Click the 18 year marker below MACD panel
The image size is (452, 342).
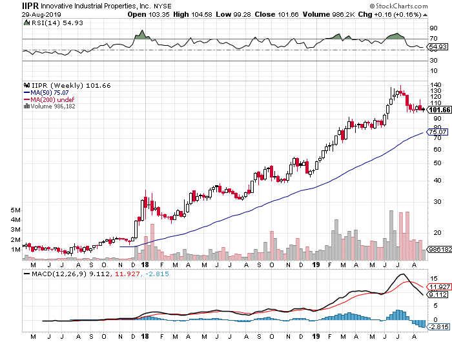coord(145,336)
